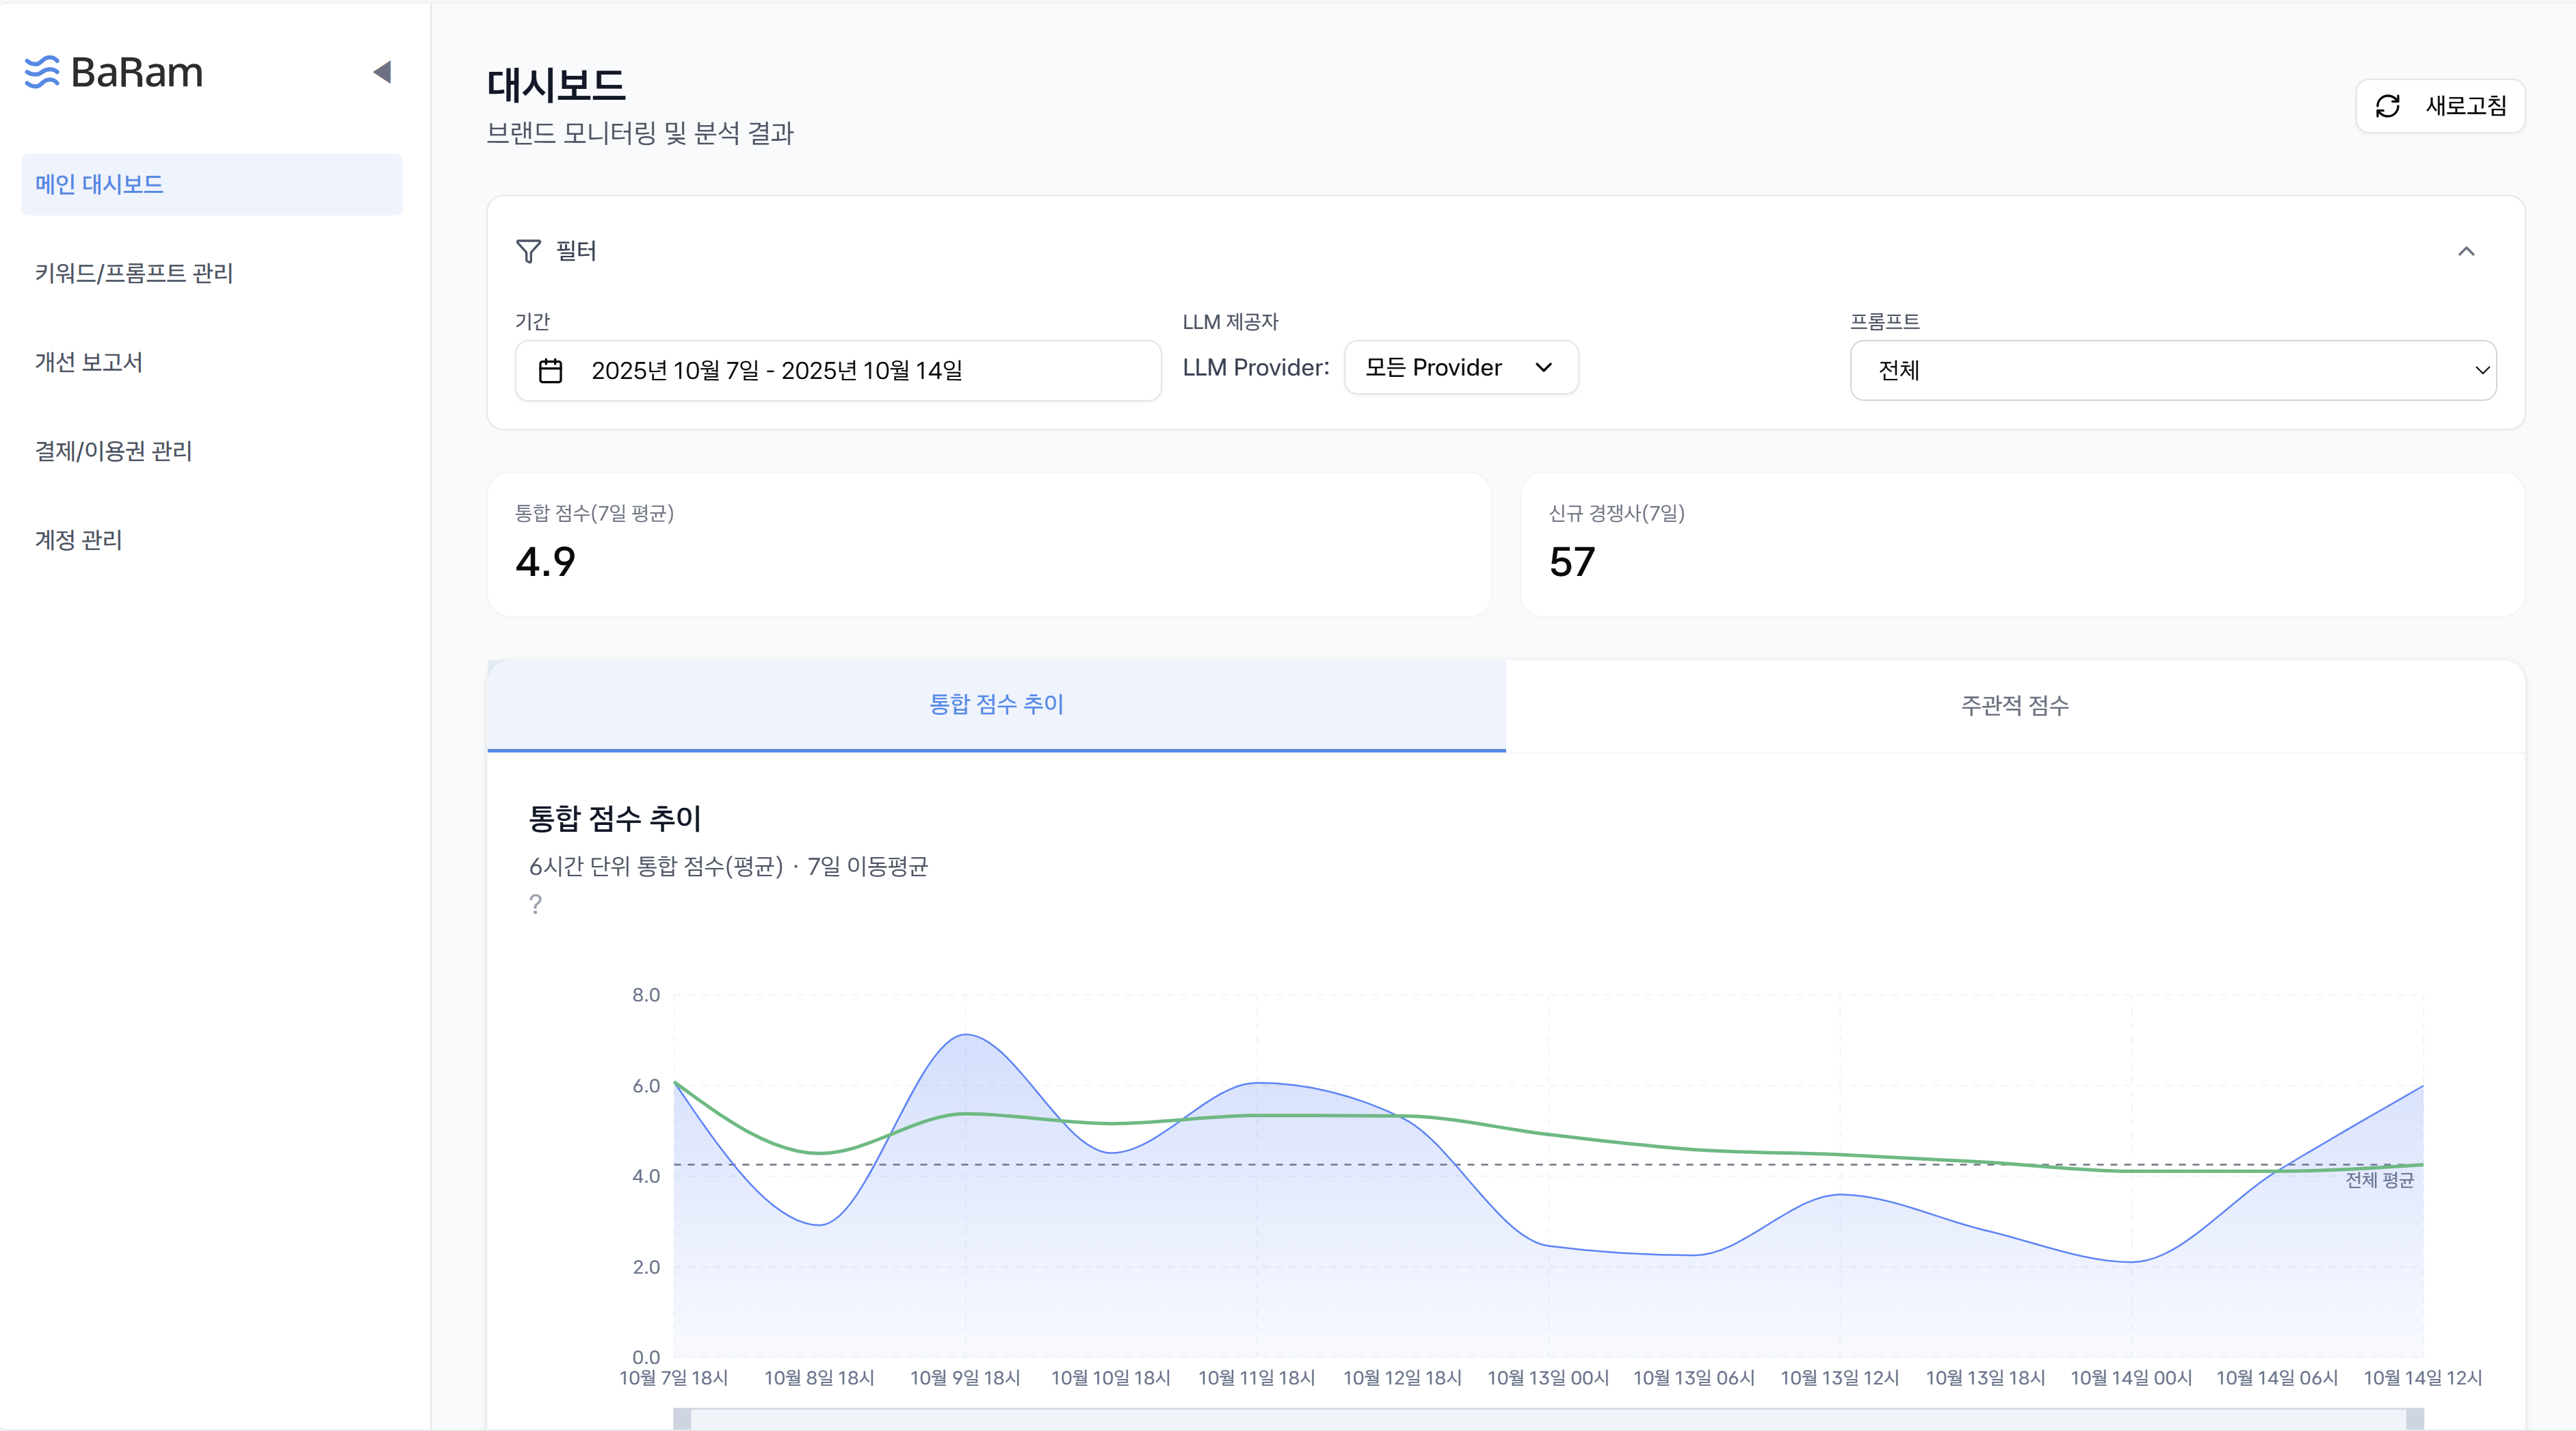The width and height of the screenshot is (2576, 1431).
Task: Switch to the 주관적 점수 tab
Action: point(2014,705)
